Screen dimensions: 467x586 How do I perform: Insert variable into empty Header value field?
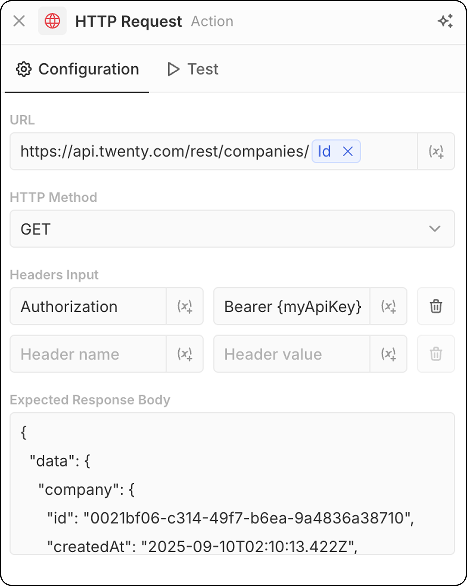[388, 354]
